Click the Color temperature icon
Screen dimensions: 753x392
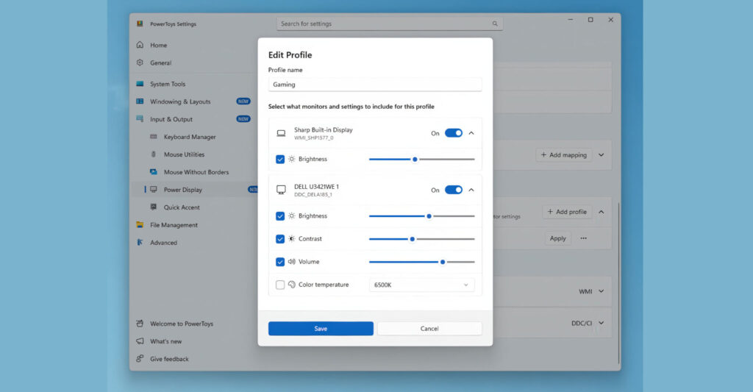click(291, 285)
